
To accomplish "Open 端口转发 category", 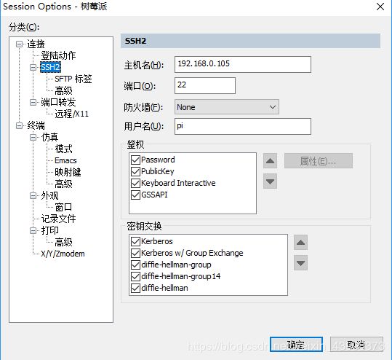I will (58, 102).
